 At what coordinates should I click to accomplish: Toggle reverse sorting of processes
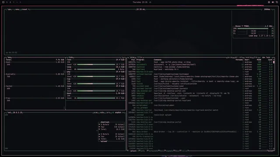point(248,58)
